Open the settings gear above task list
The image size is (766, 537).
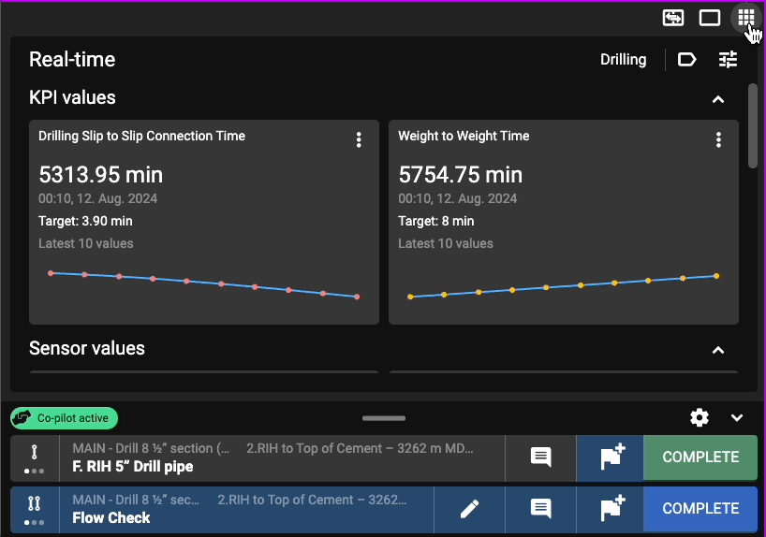point(700,417)
